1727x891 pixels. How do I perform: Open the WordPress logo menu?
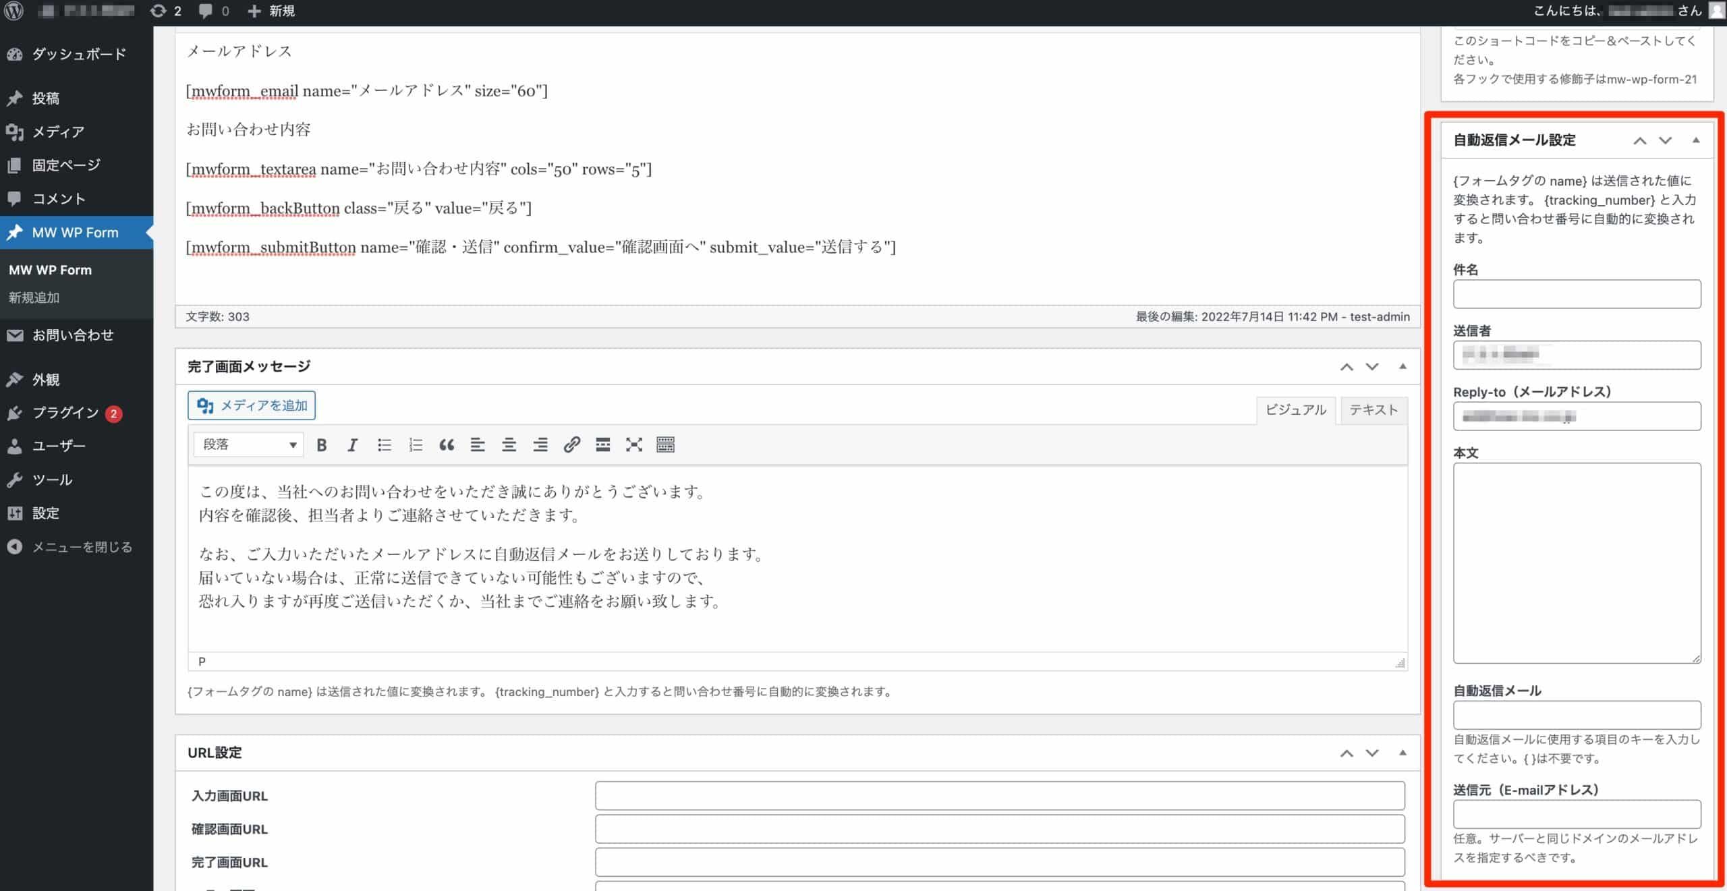click(x=13, y=11)
